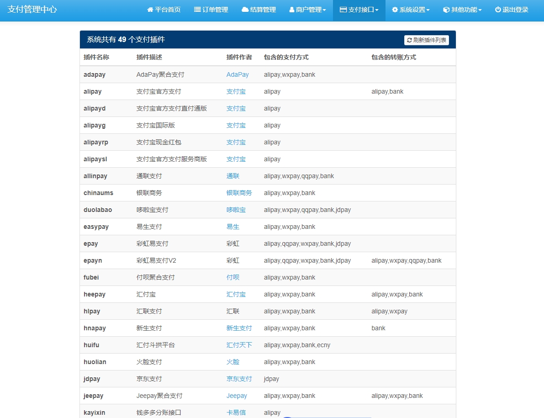
Task: Select the huifu plugin name
Action: [91, 345]
